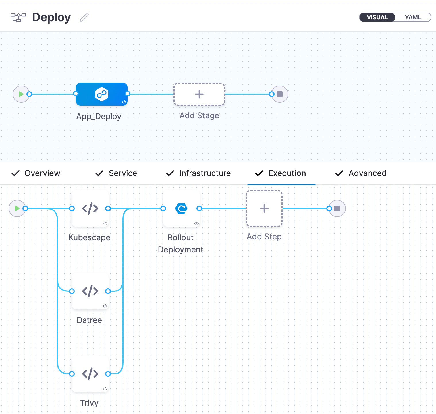This screenshot has height=414, width=436.
Task: Click the execution start play node
Action: pyautogui.click(x=17, y=208)
